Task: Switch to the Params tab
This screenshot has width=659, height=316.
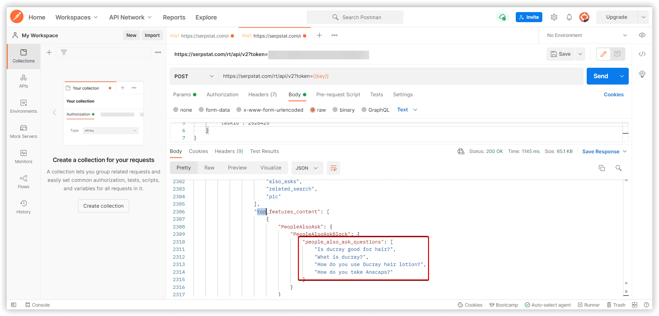Action: click(x=185, y=95)
